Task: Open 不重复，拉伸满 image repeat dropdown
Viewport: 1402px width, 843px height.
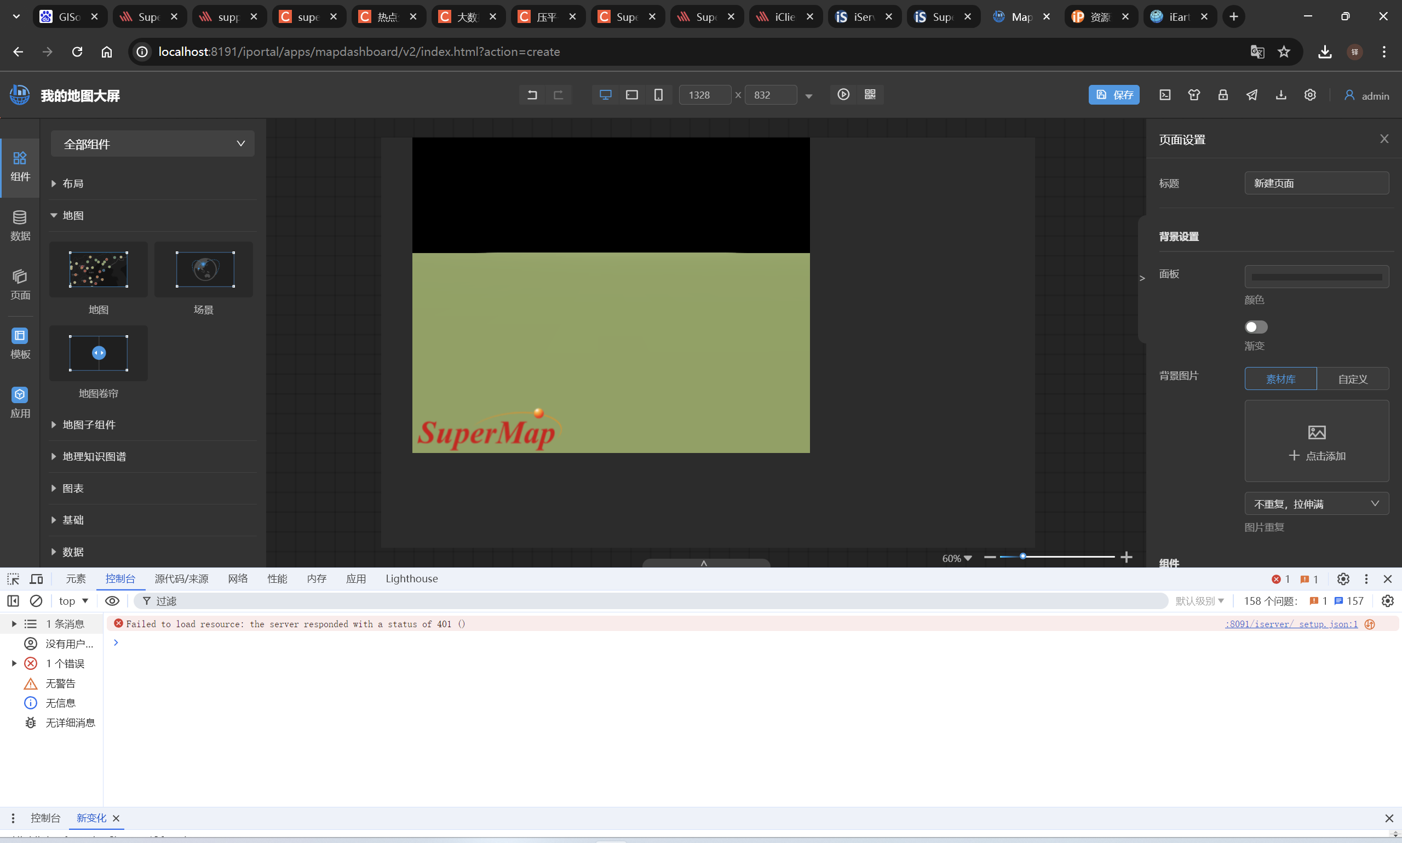Action: coord(1316,504)
